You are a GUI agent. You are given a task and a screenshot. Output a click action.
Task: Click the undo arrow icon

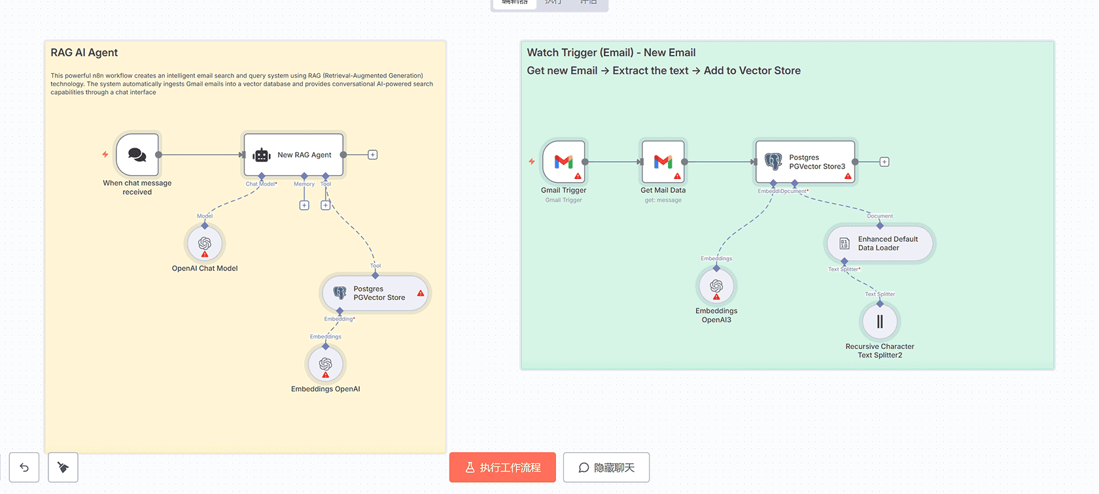[x=24, y=467]
